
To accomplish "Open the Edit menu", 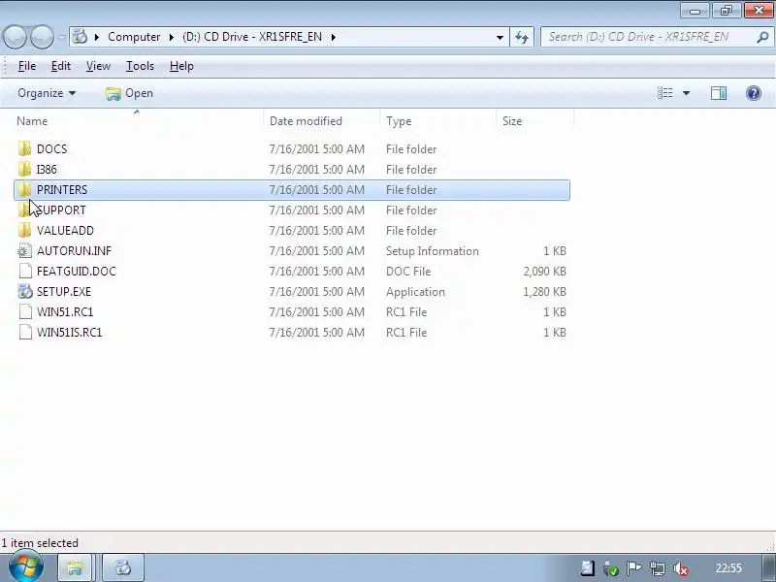I will 61,66.
